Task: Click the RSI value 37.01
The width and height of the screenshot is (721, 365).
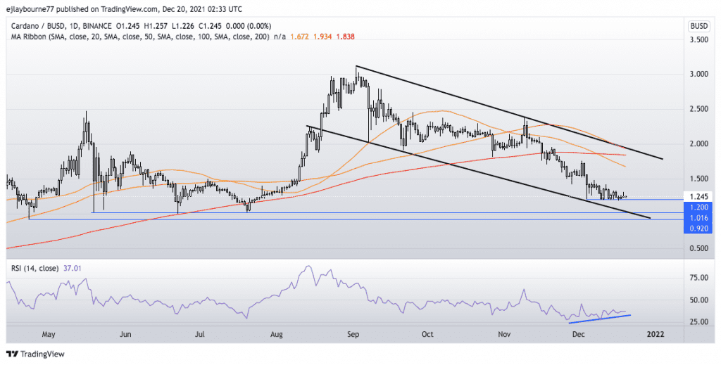Action: tap(73, 268)
